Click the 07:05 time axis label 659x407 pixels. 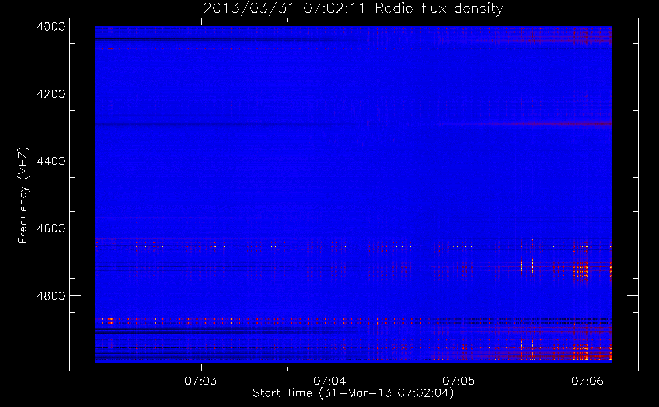(459, 381)
